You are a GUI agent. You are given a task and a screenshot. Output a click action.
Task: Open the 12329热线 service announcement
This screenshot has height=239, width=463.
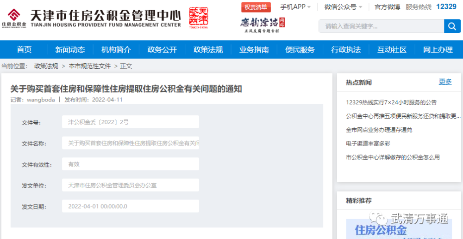point(391,102)
